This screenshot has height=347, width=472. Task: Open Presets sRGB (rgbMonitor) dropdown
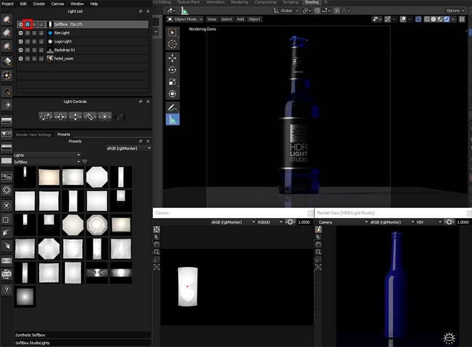(129, 149)
